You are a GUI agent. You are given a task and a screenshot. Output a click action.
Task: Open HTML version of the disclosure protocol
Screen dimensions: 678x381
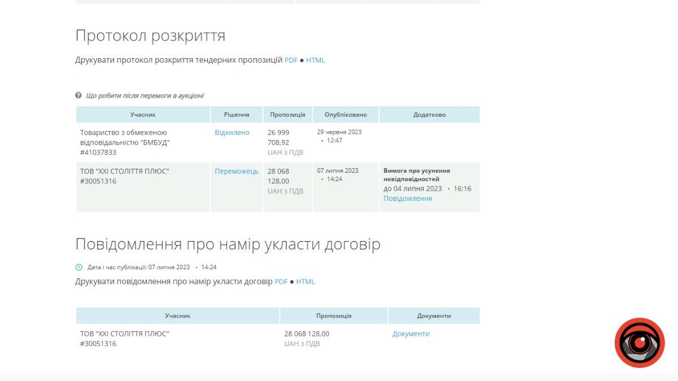[317, 60]
